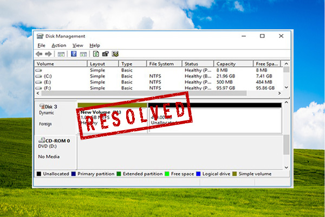This screenshot has width=325, height=217.
Task: Open the File menu
Action: tap(41, 46)
